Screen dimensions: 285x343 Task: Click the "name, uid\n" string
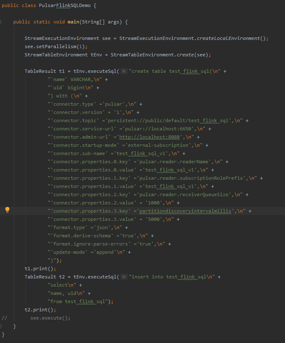tap(66, 293)
